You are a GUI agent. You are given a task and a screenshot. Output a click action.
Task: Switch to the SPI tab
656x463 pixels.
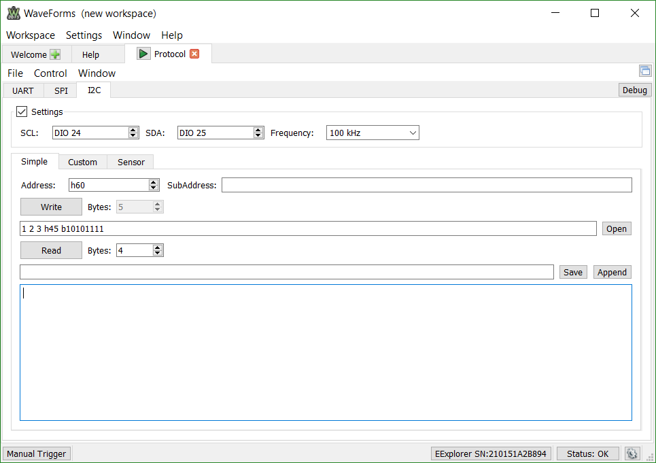tap(61, 90)
